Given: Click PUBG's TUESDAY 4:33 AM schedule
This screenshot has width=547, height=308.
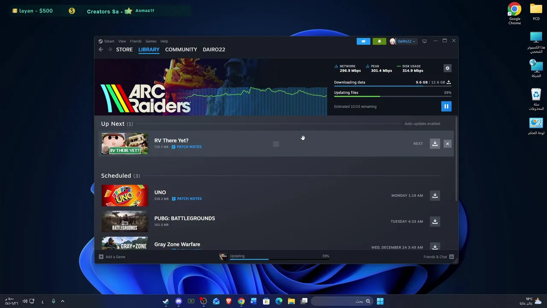Looking at the screenshot, I should tap(407, 222).
